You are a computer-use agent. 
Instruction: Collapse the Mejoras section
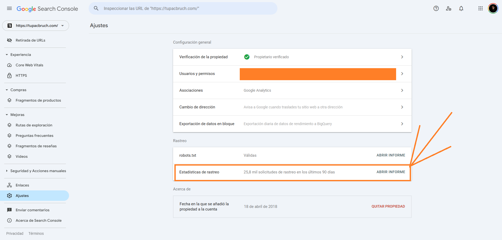click(7, 115)
